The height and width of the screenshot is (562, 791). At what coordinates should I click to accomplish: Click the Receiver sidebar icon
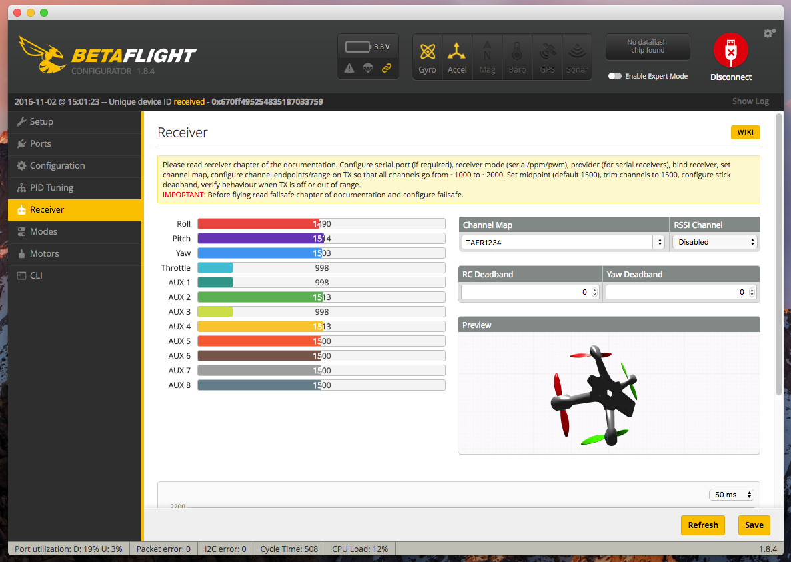coord(21,210)
